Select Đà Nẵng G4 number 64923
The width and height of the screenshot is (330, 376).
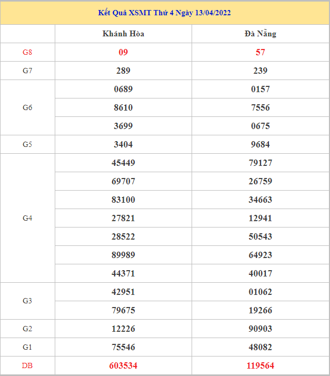pos(260,255)
